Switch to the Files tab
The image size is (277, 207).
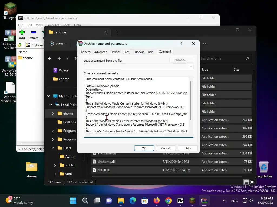tap(127, 52)
